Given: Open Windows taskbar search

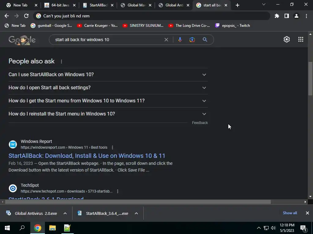Looking at the screenshot, I should [22, 228].
